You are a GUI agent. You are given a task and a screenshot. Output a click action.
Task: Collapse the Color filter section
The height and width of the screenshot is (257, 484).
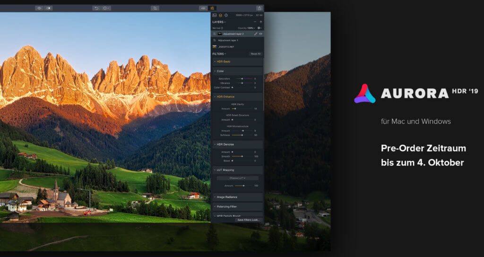pyautogui.click(x=237, y=71)
